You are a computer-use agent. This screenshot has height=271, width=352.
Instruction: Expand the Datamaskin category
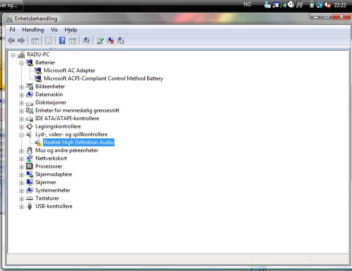click(21, 95)
